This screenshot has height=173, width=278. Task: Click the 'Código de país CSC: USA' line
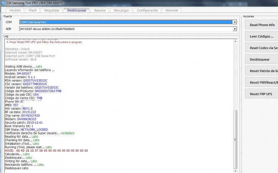point(22,94)
